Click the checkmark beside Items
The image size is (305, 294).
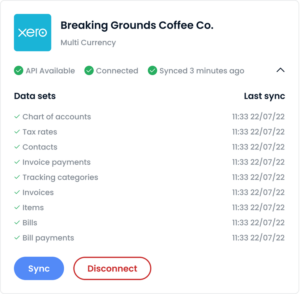click(x=16, y=207)
